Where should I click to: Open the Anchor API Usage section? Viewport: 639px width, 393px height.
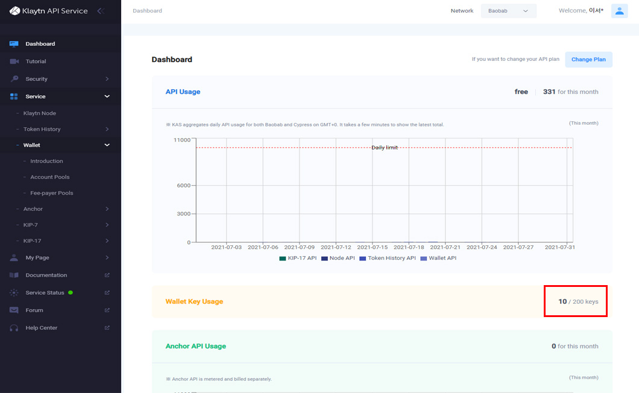click(x=195, y=346)
